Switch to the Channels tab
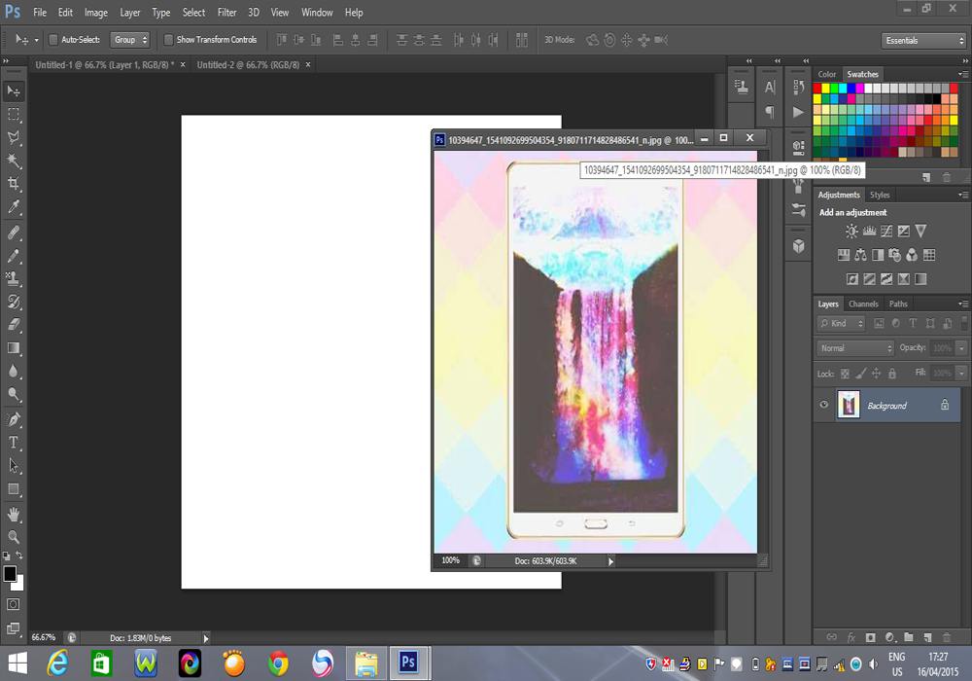This screenshot has width=972, height=681. (863, 305)
